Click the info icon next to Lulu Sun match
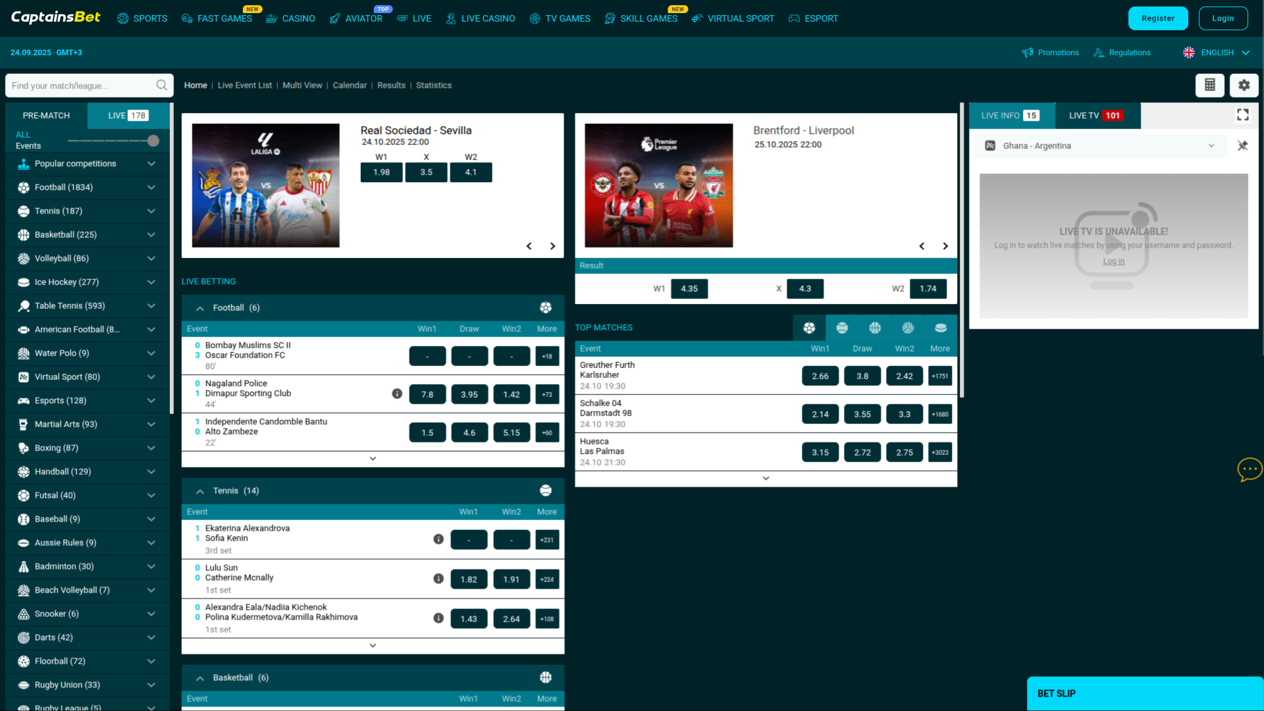 439,579
